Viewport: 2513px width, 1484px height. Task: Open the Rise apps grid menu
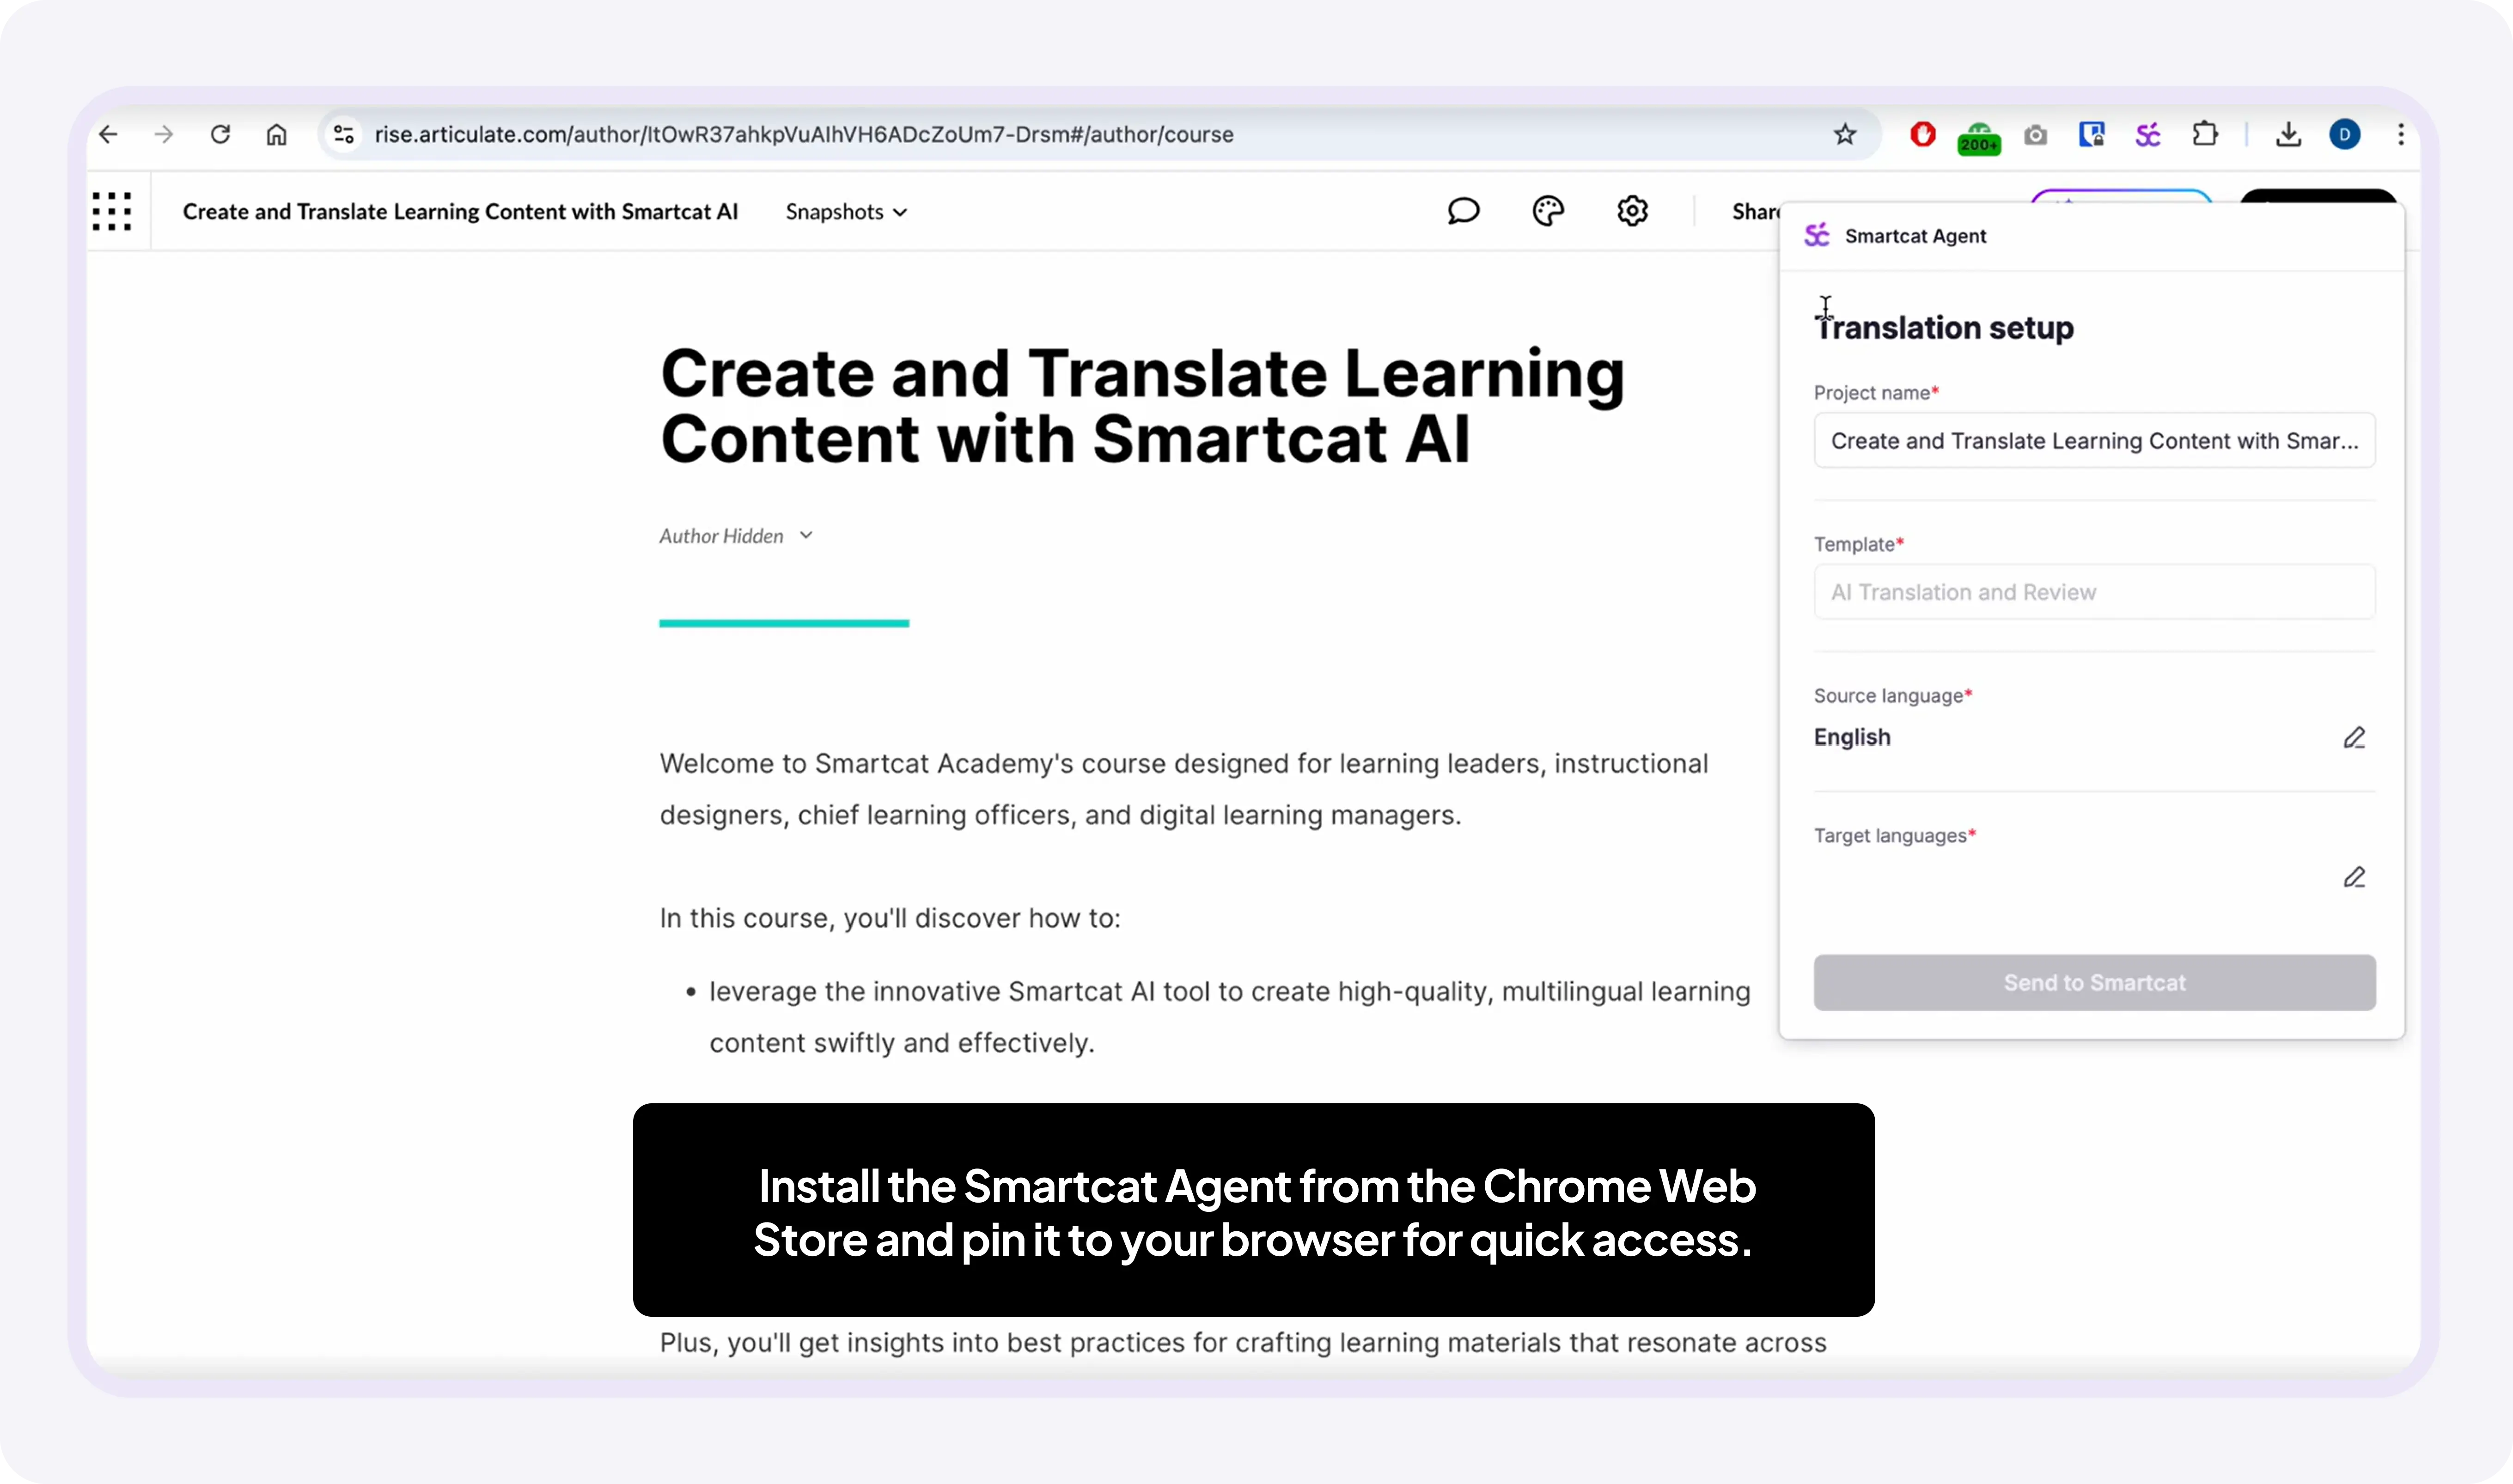(112, 211)
